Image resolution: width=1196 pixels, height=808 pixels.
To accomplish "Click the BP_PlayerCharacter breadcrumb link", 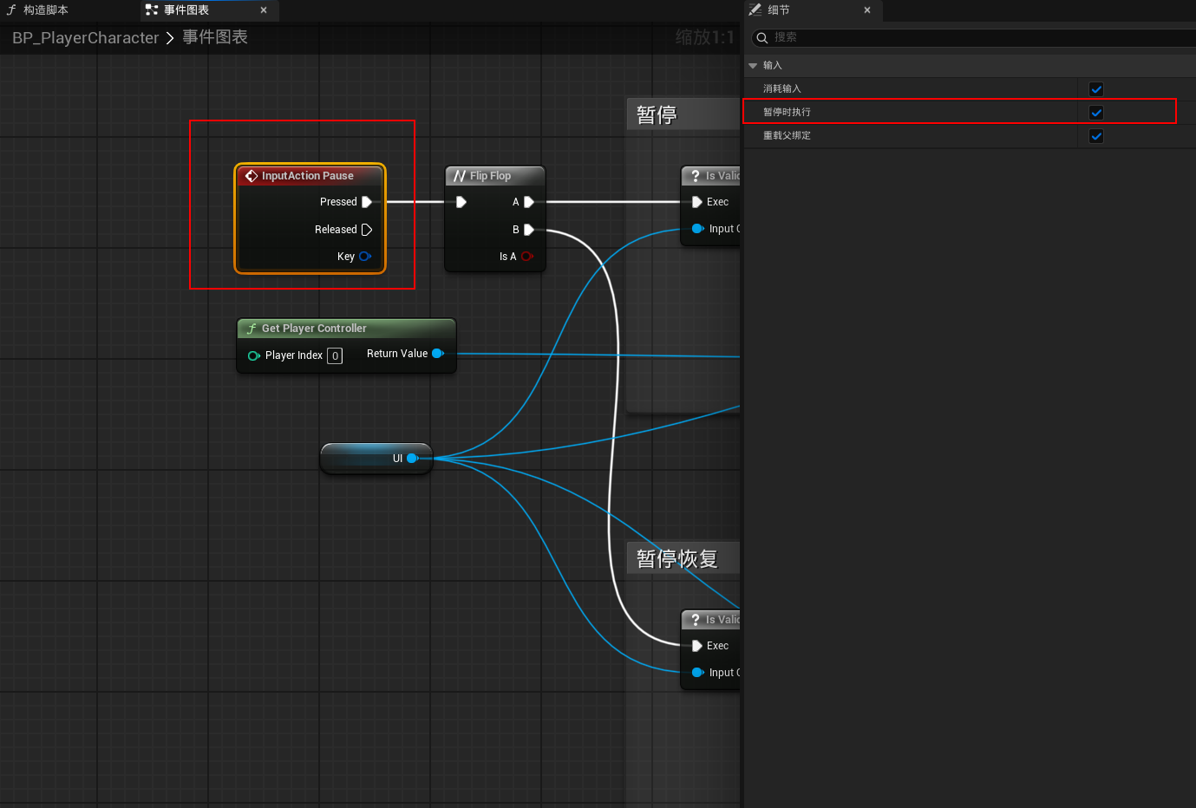I will click(x=86, y=38).
